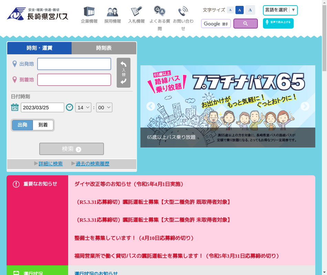Screen dimensions: 327x275
Task: Open the 採用情報 recruitment icon
Action: point(113,12)
